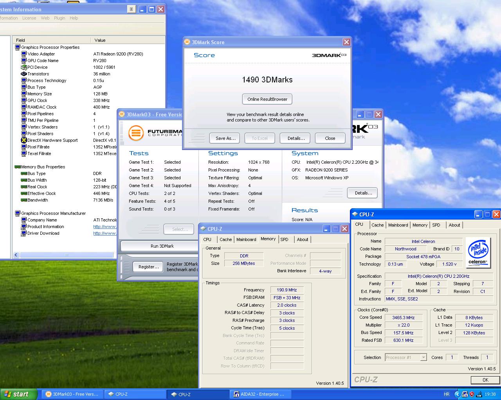Switch to 3DMark03 taskbar button
The image size is (501, 400).
pyautogui.click(x=73, y=394)
